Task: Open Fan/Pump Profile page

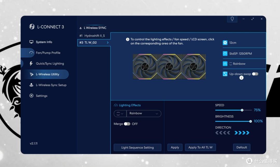Action: coord(48,53)
